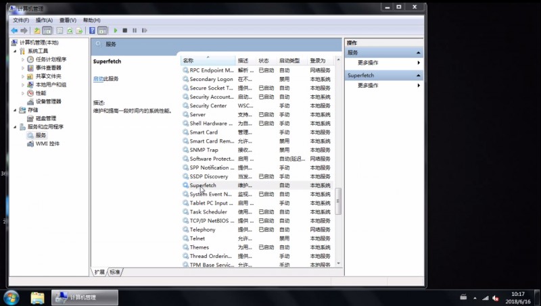Expand the Event Viewer tree node
The height and width of the screenshot is (306, 541).
pos(23,68)
